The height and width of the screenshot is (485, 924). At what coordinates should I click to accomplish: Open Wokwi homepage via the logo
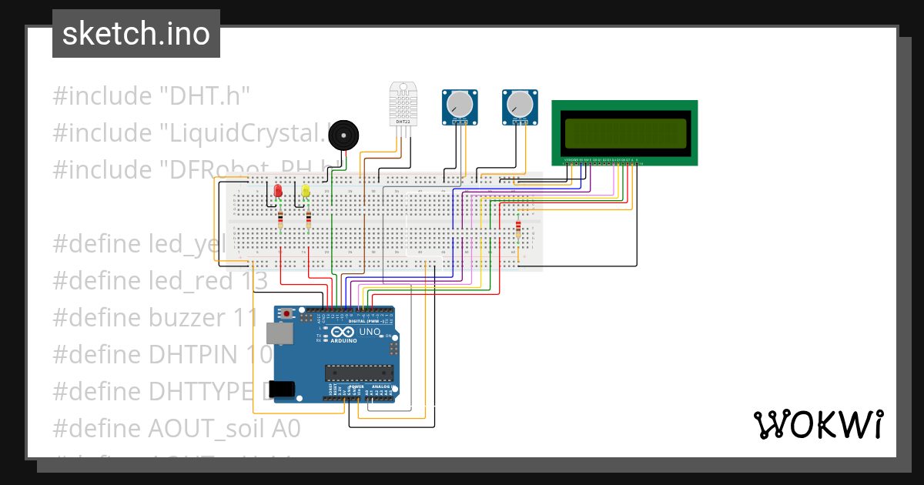coord(819,423)
